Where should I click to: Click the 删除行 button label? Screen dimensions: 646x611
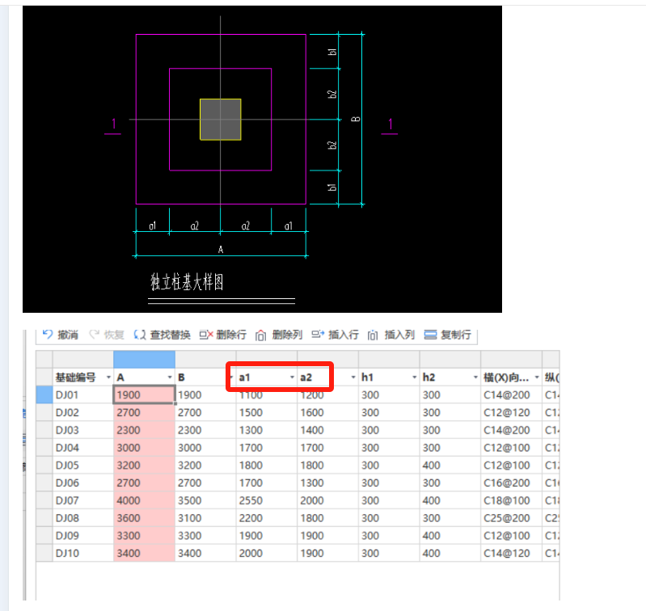click(231, 335)
